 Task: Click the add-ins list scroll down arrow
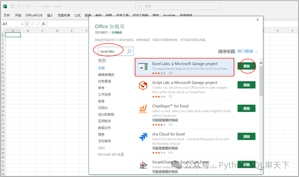tap(261, 169)
